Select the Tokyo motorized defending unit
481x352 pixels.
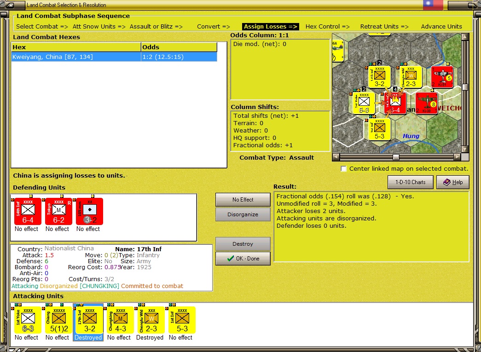click(58, 212)
